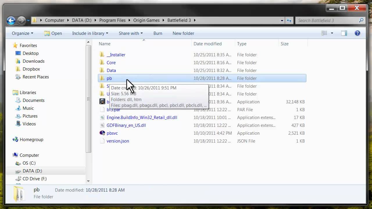Navigate to DATA (D:) breadcrumb

pos(82,20)
